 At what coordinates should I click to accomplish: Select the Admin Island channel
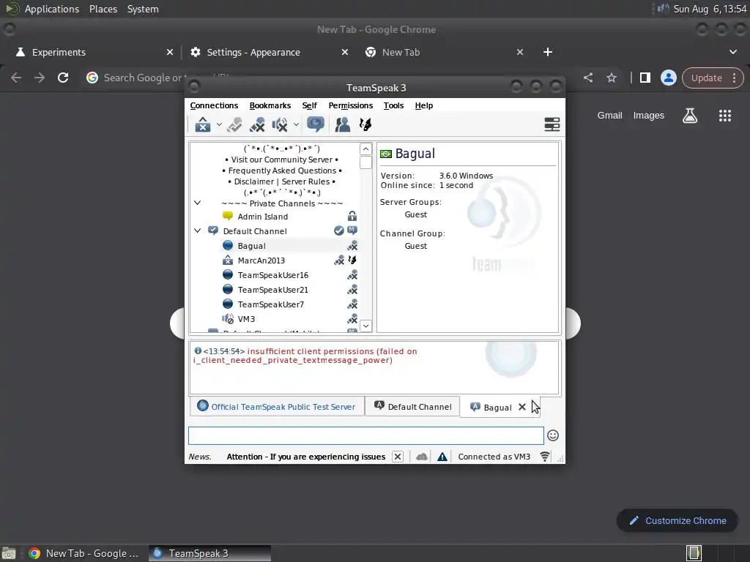263,217
